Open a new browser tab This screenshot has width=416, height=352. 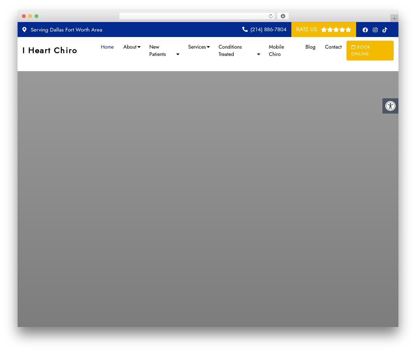point(394,19)
